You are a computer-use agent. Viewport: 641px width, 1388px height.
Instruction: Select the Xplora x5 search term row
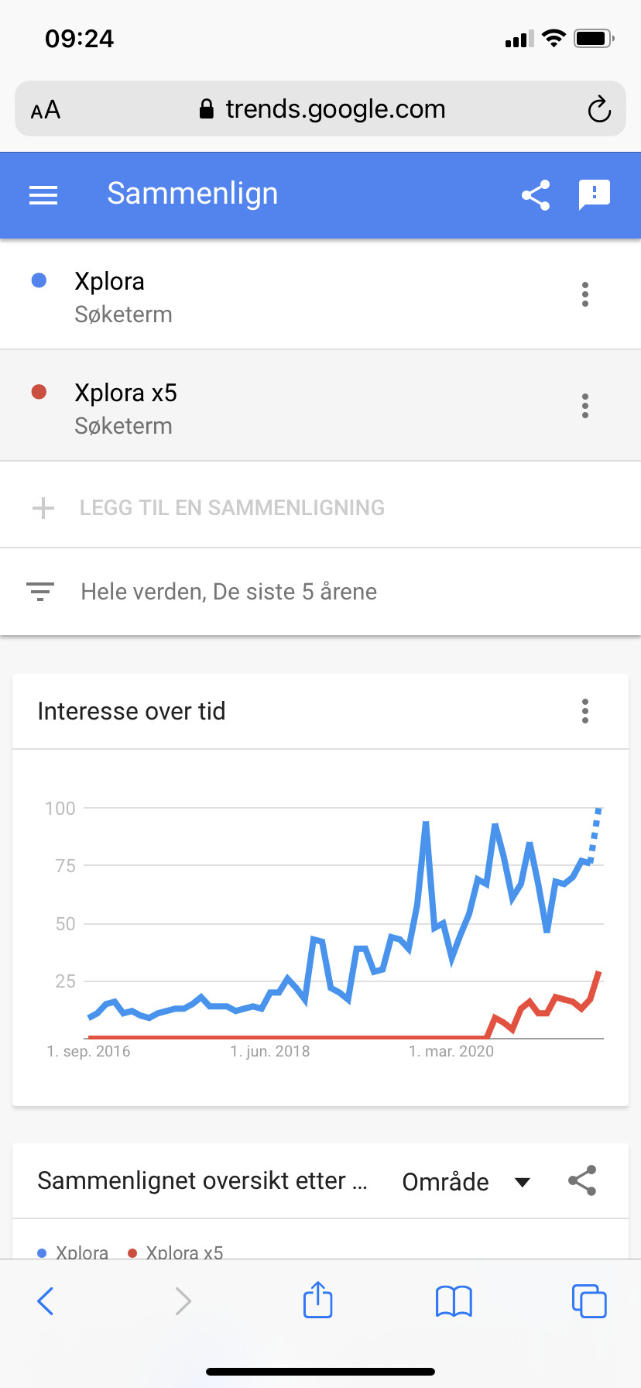point(320,406)
